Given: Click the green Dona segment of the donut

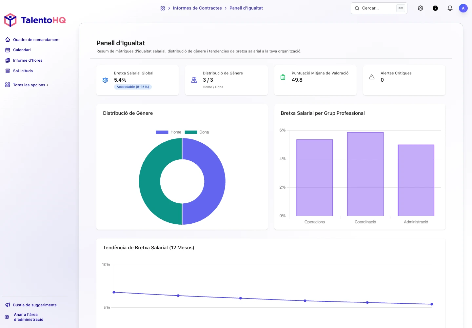Looking at the screenshot, I should (x=150, y=181).
